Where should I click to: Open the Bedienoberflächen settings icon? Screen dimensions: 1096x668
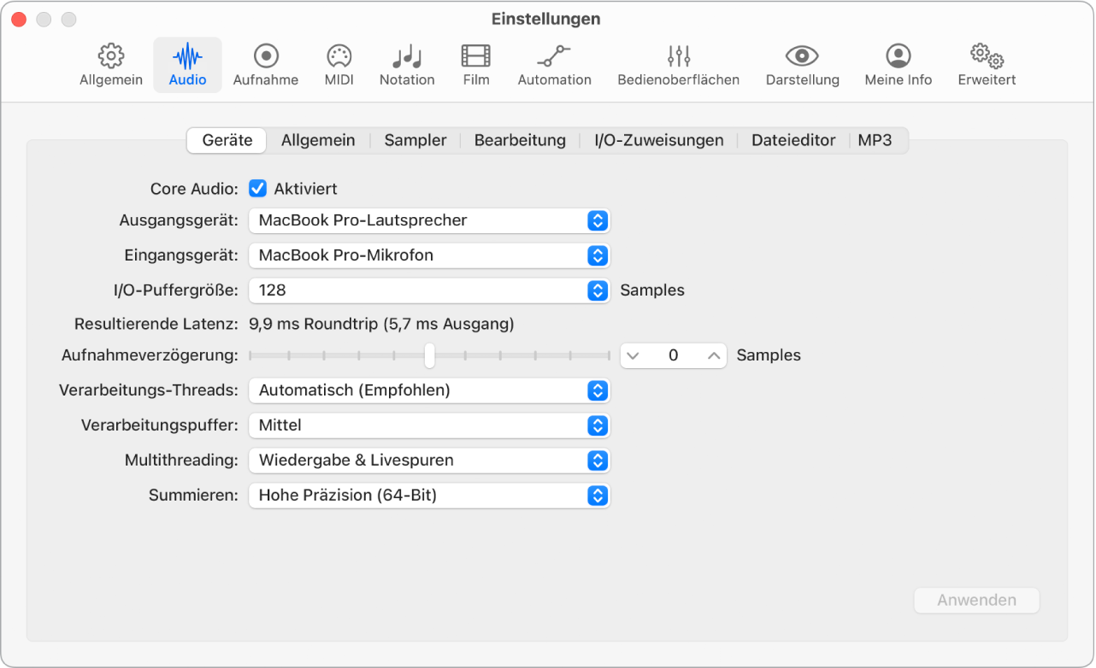click(678, 64)
